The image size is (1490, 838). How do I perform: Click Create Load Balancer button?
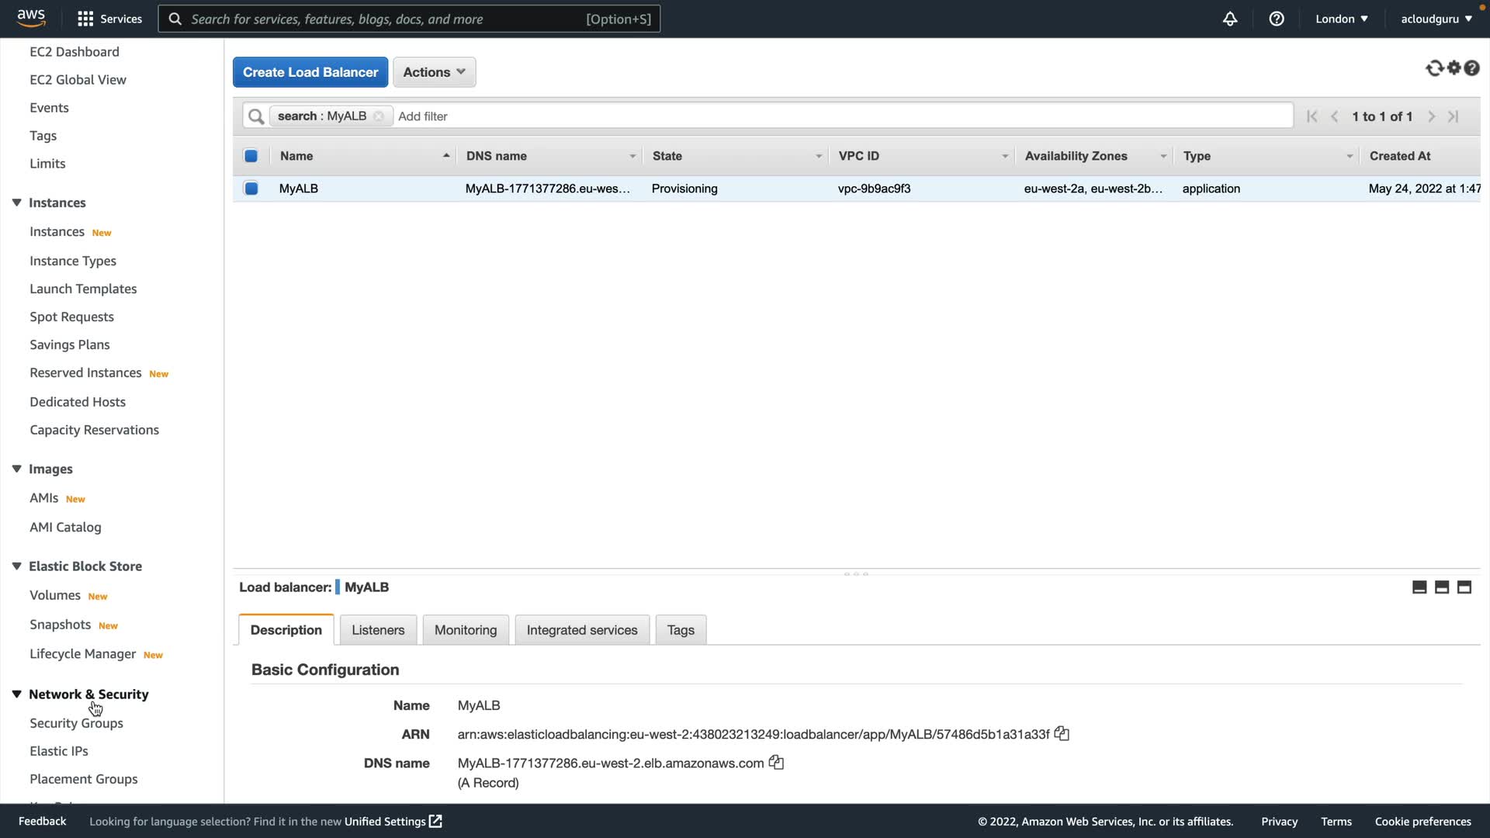click(310, 72)
